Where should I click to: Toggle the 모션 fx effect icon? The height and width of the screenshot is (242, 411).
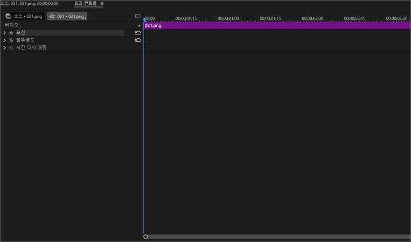click(x=11, y=33)
